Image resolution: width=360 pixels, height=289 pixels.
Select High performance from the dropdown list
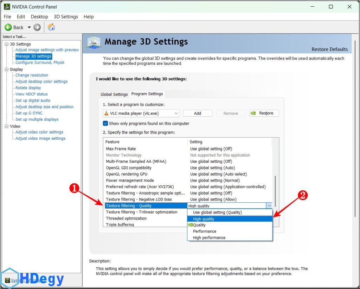209,238
